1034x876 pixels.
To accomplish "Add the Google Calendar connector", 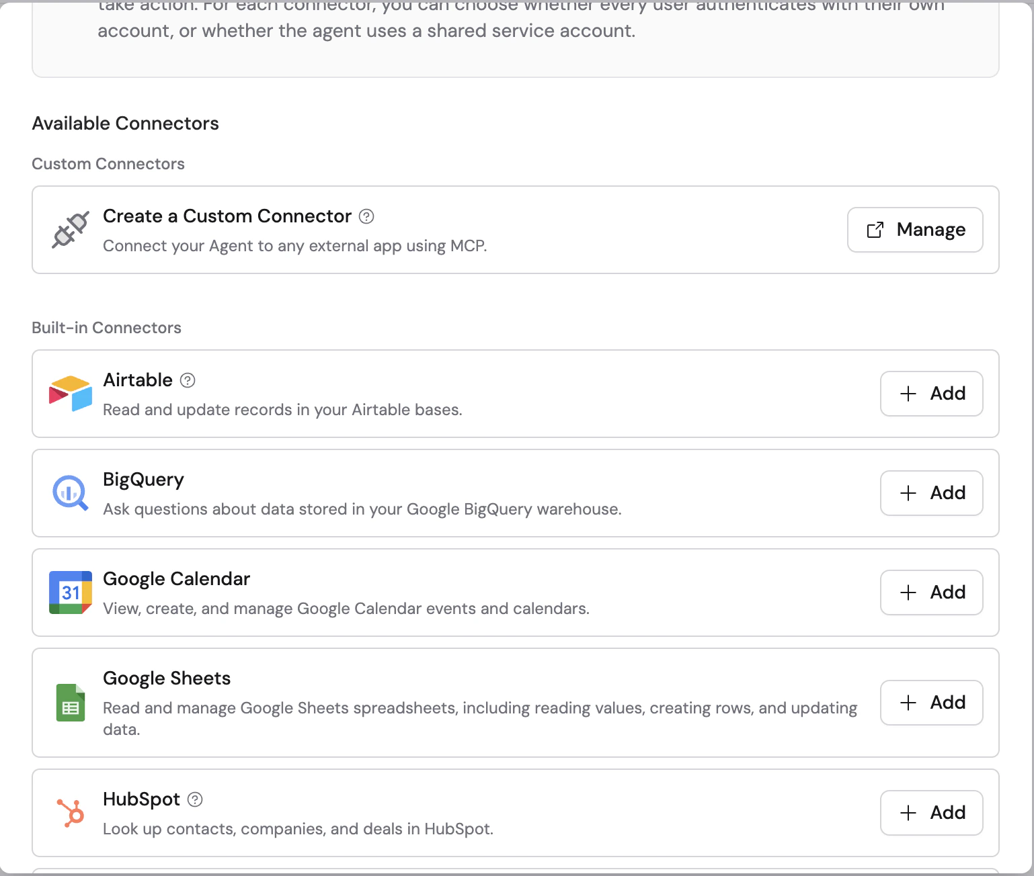I will 931,593.
